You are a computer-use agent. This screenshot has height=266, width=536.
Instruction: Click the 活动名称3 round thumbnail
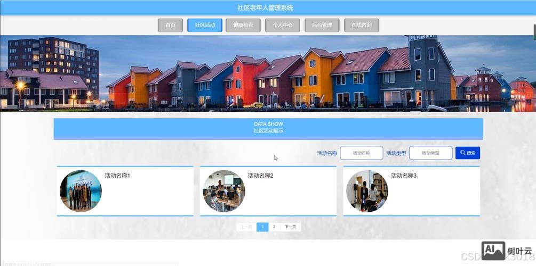pos(367,191)
